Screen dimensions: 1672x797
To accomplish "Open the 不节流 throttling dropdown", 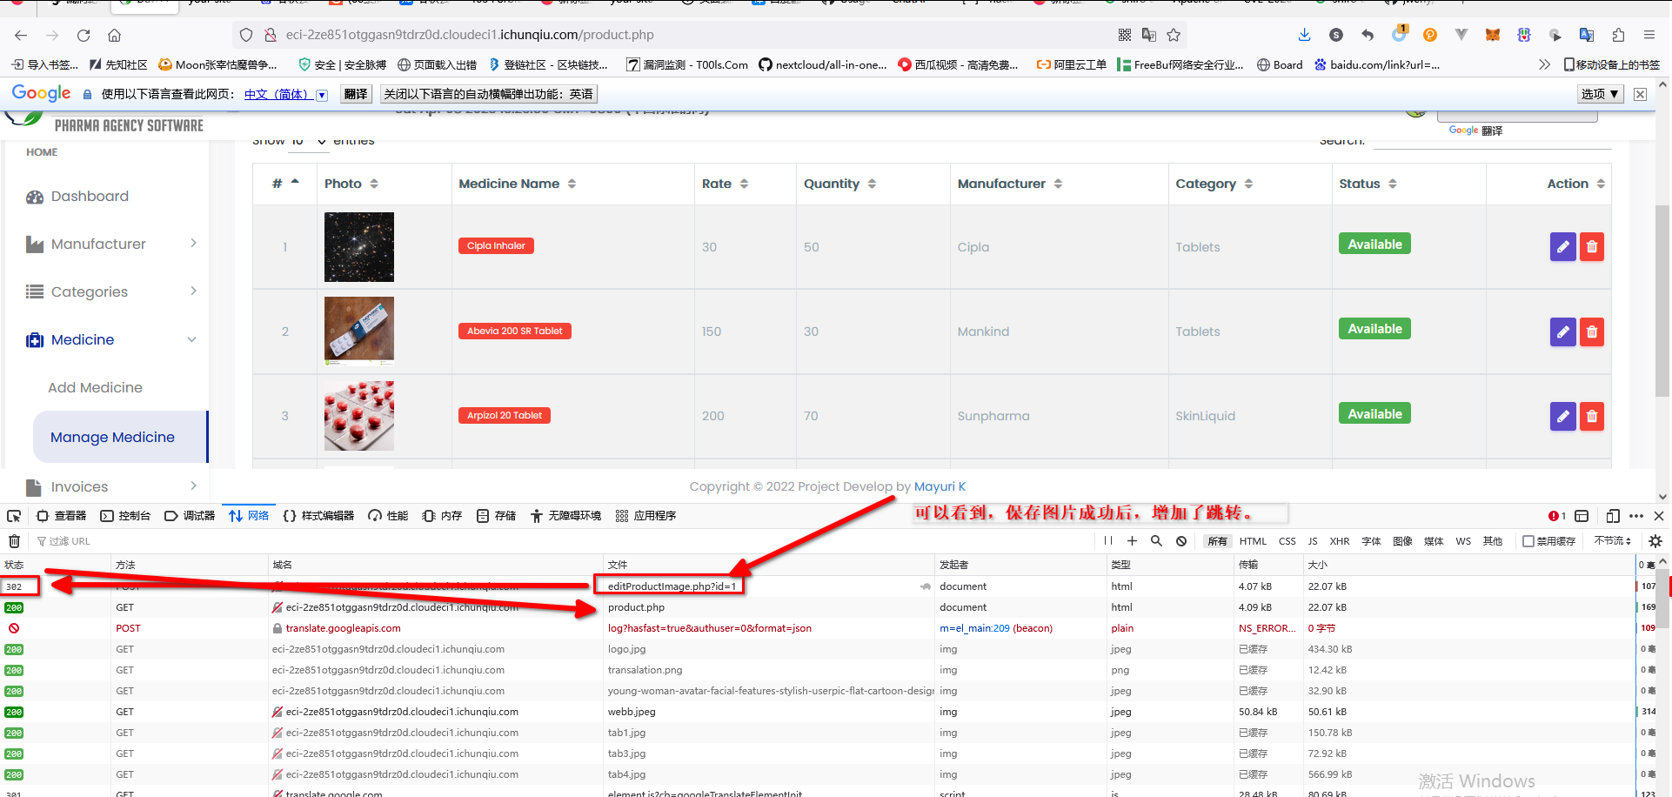I will [x=1612, y=541].
